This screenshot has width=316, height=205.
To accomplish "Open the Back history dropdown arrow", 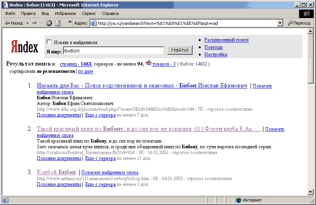I will tap(27, 23).
